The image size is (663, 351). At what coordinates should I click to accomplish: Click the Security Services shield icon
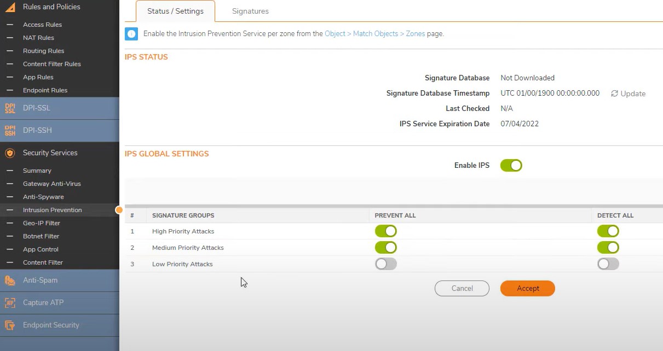point(10,153)
